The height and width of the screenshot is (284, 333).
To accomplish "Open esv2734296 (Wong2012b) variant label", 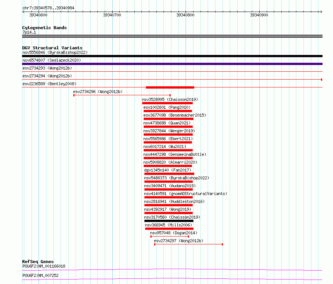I will [x=98, y=92].
